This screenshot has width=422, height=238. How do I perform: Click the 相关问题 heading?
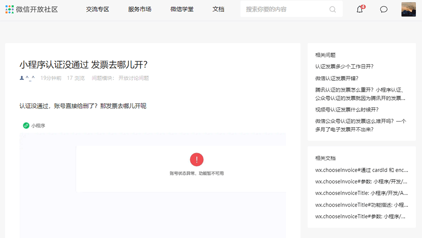pyautogui.click(x=325, y=55)
